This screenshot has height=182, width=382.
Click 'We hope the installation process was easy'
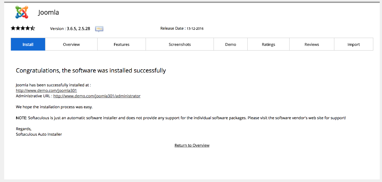54,107
